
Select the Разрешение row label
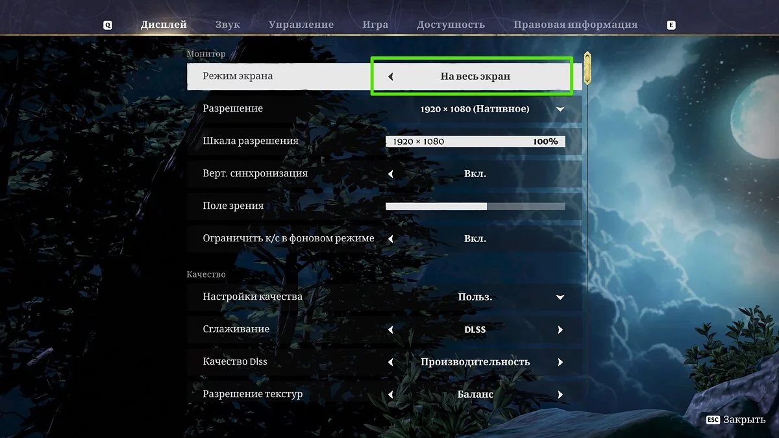(x=233, y=108)
